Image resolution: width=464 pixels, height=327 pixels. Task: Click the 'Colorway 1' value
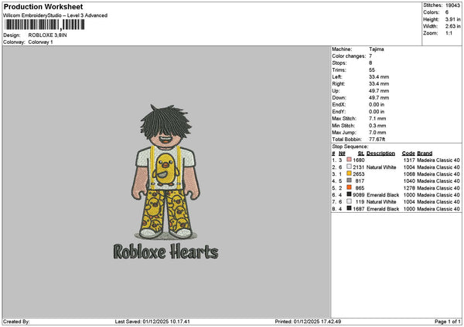[40, 42]
